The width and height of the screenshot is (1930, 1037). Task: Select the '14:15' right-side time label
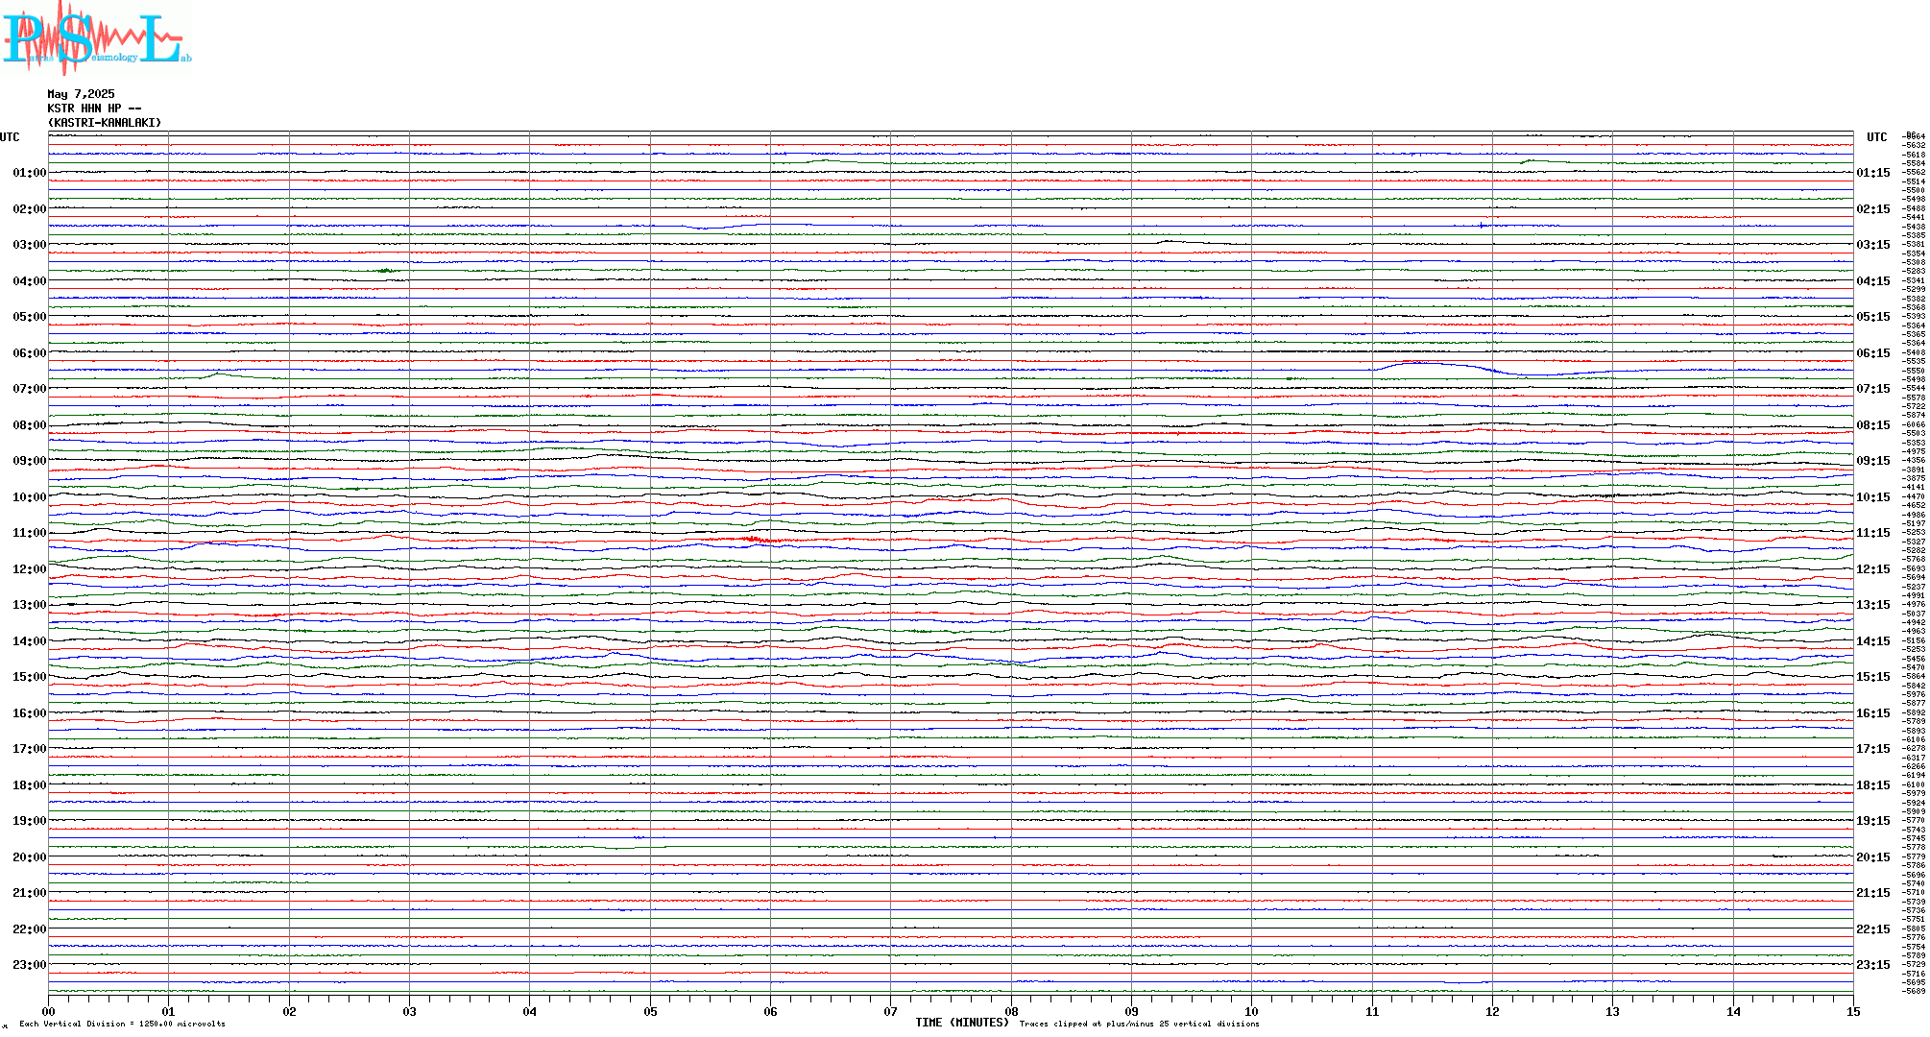click(x=1873, y=641)
